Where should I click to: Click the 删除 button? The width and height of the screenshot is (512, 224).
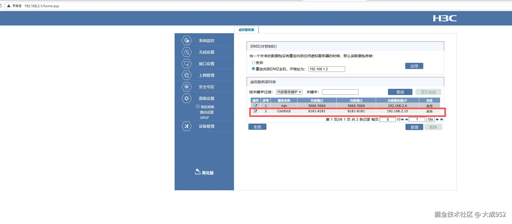coord(433,127)
